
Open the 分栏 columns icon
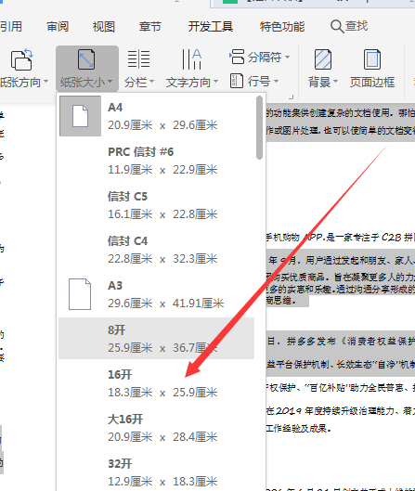coord(138,58)
